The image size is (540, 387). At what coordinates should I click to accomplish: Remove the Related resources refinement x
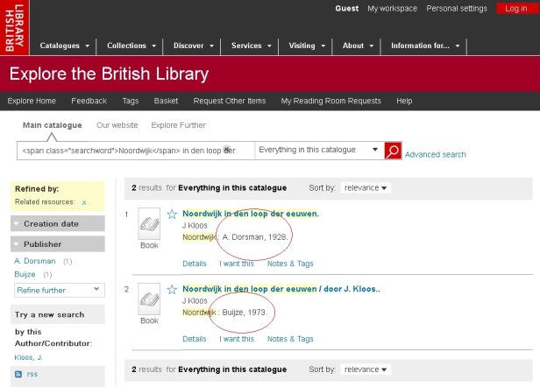84,202
